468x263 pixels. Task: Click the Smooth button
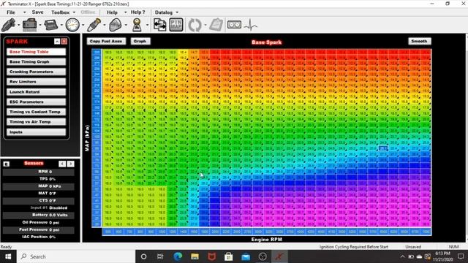pos(419,41)
